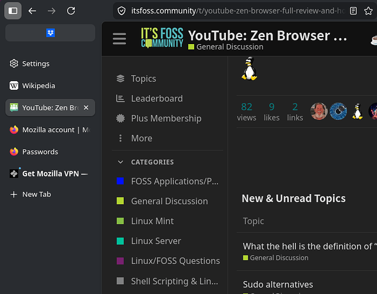
Task: Open the pinned Dropbox tab
Action: [x=50, y=33]
